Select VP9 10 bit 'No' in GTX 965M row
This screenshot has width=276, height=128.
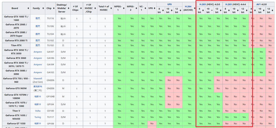point(169,88)
